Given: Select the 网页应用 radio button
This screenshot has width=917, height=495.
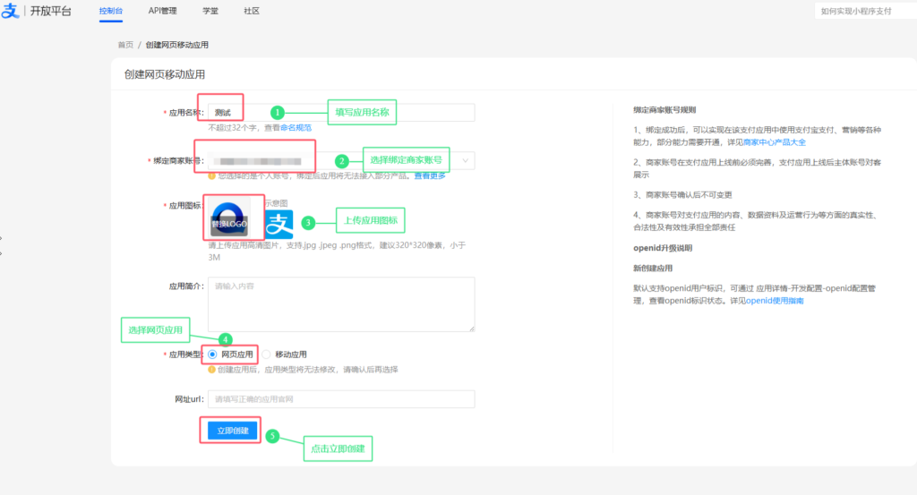Looking at the screenshot, I should pyautogui.click(x=212, y=354).
